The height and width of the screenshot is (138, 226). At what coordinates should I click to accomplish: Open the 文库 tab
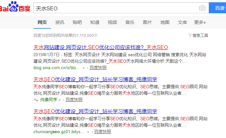pos(182,22)
